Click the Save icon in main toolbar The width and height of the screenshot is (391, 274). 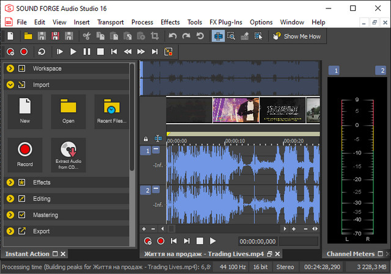pyautogui.click(x=41, y=37)
